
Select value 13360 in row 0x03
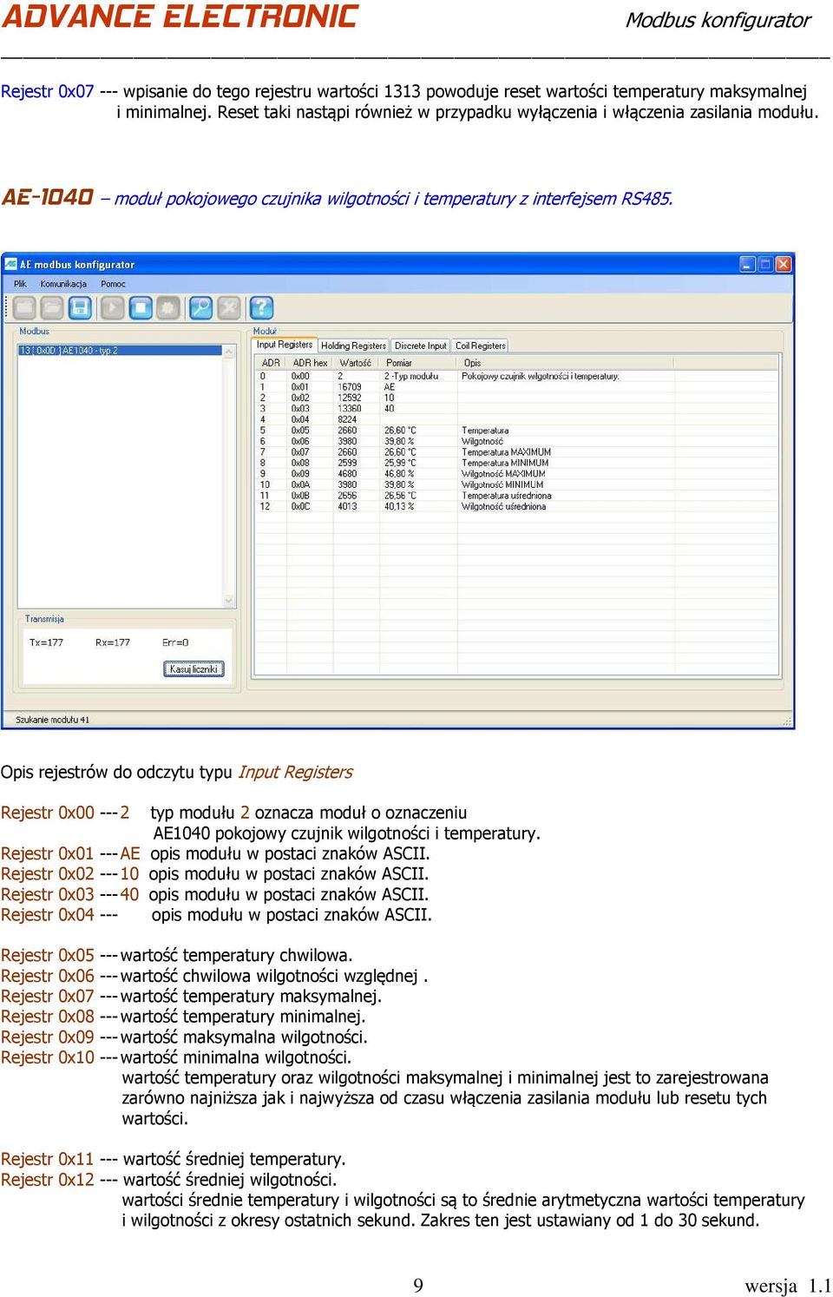350,409
